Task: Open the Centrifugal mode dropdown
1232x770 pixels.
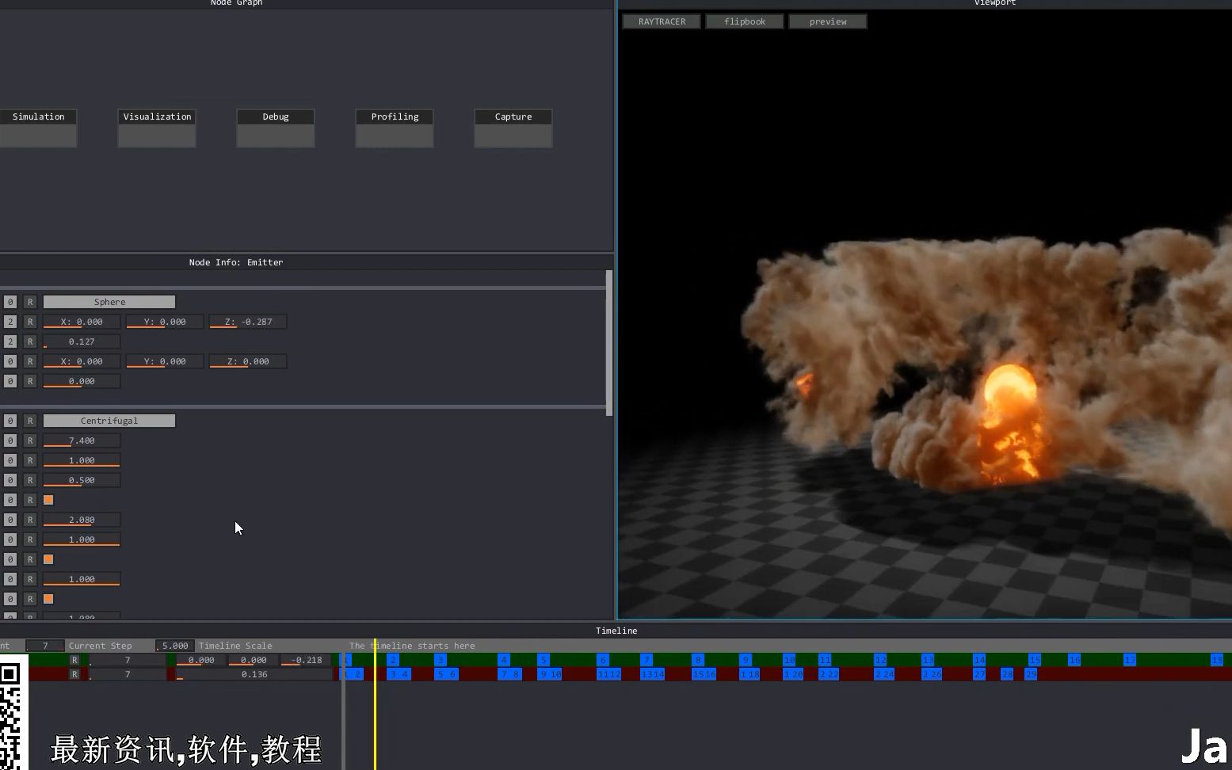Action: point(109,421)
